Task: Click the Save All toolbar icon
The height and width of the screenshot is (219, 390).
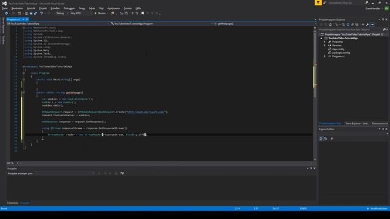Action: [x=35, y=13]
